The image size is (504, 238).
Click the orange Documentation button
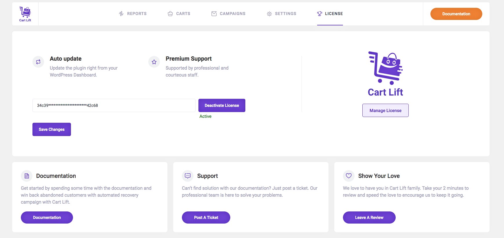[x=456, y=14]
